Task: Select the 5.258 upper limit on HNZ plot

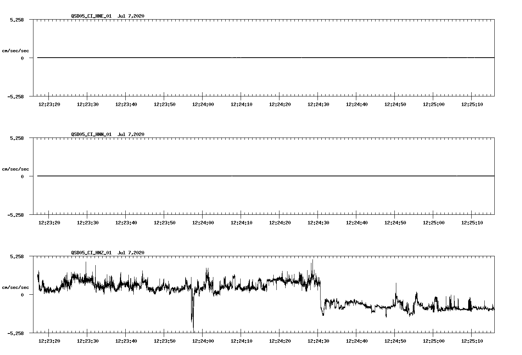Action: coord(17,257)
